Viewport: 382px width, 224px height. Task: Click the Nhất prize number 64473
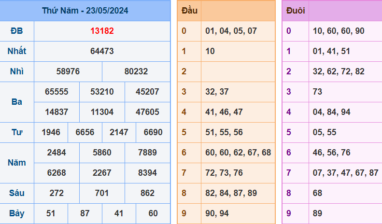pyautogui.click(x=102, y=51)
